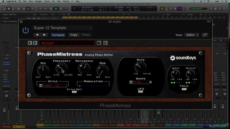Click the Mix knob
This screenshot has height=129, width=230.
click(x=43, y=70)
